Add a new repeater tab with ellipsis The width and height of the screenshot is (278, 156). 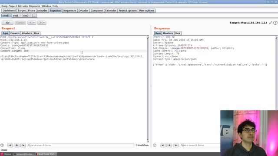pos(34,16)
